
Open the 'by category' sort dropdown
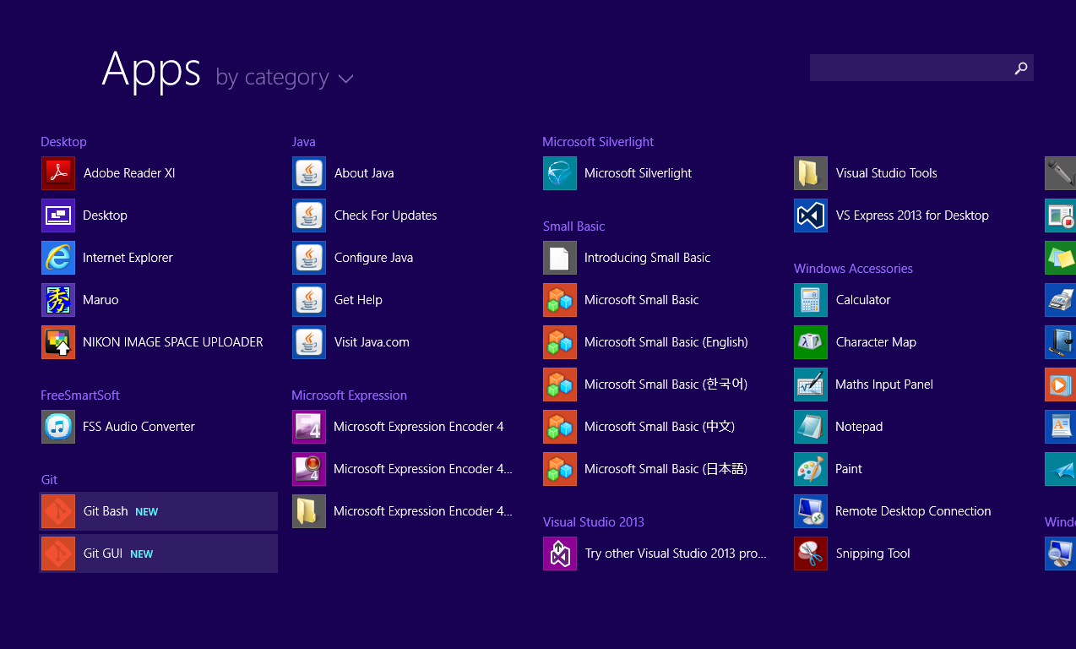[285, 78]
